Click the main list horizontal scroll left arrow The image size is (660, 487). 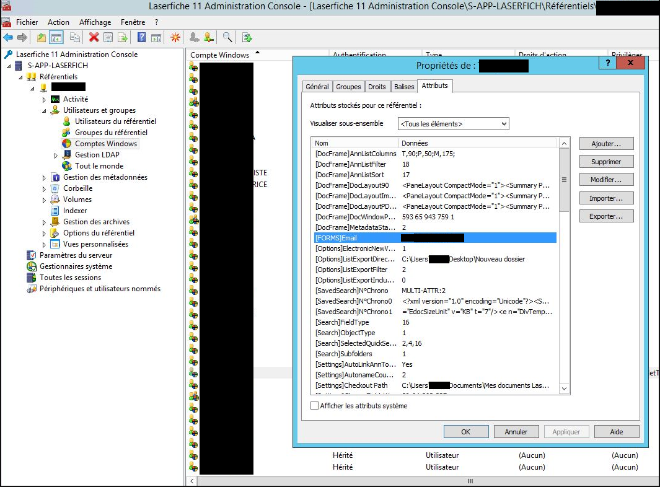click(192, 481)
